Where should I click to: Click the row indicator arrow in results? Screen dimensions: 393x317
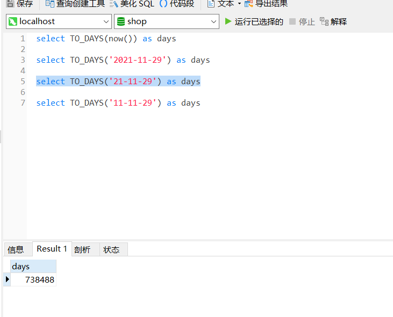[8, 279]
